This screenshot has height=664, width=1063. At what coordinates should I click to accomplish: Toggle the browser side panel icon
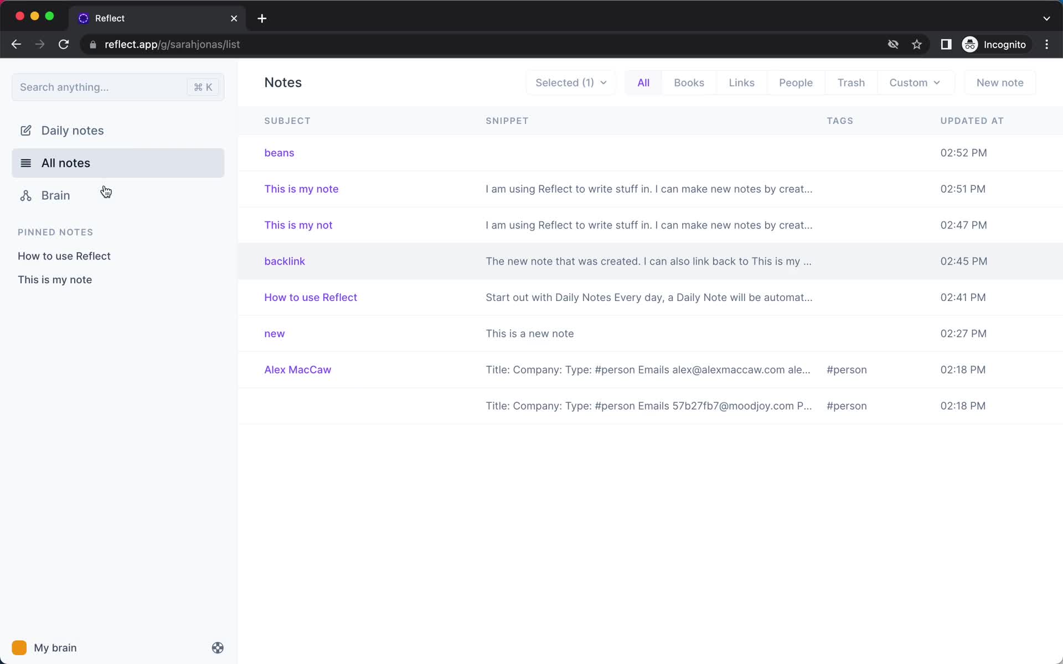946,44
